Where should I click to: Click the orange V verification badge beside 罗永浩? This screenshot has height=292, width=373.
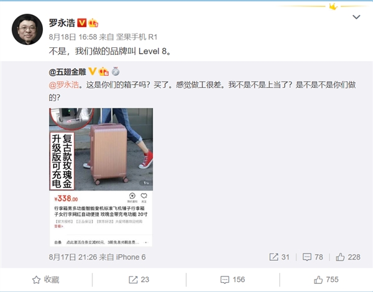tap(82, 23)
